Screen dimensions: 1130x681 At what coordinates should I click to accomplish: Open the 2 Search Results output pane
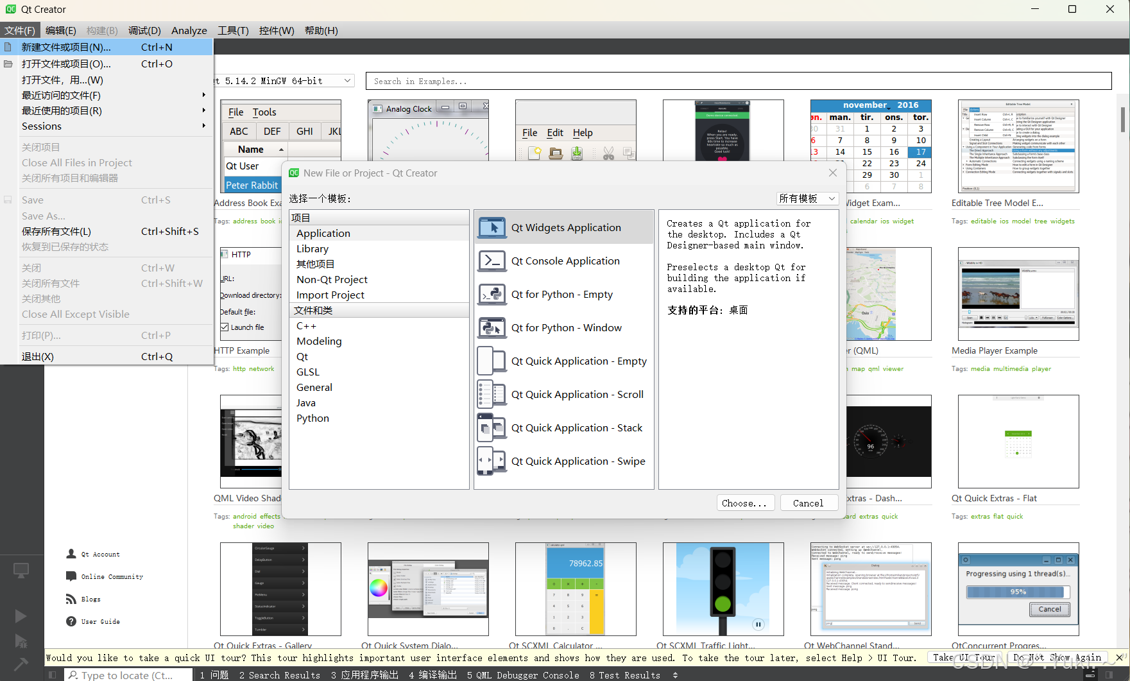click(x=280, y=675)
